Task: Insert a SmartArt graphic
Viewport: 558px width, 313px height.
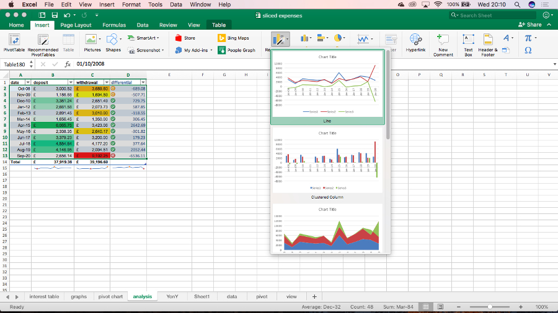Action: pos(143,38)
